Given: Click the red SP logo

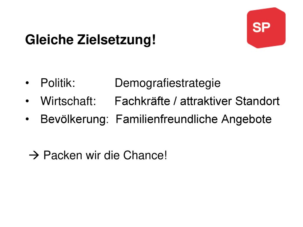Looking at the screenshot, I should pos(266,27).
